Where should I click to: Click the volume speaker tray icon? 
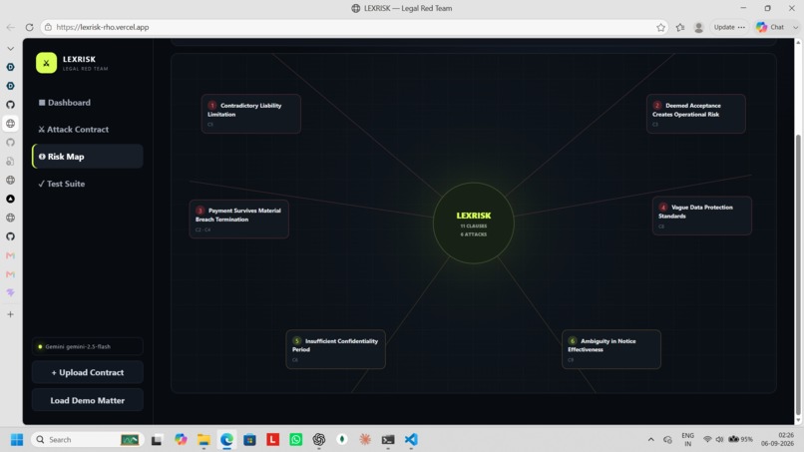coord(719,440)
